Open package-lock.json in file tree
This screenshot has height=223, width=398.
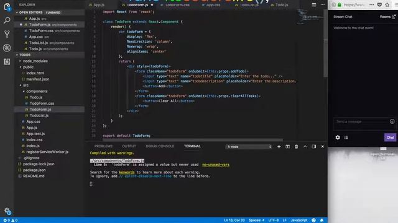point(39,164)
